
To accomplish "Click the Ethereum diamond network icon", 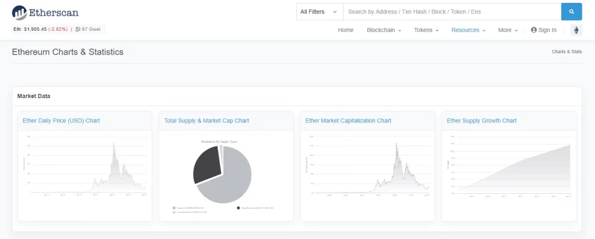I will point(576,30).
